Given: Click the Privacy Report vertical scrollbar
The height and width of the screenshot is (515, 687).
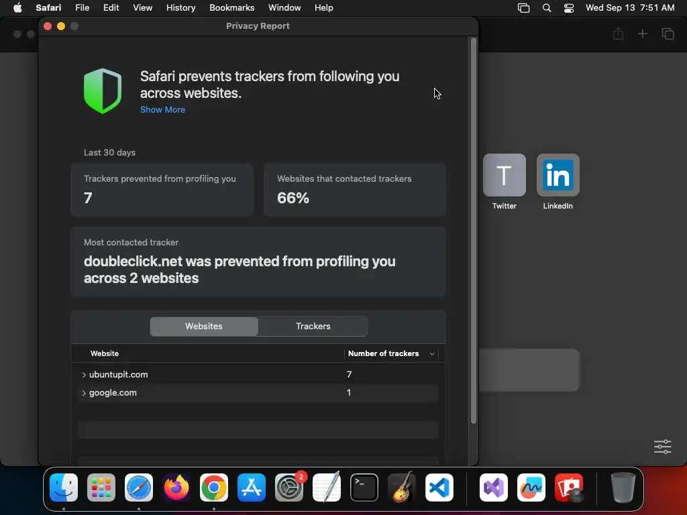Looking at the screenshot, I should [x=473, y=231].
